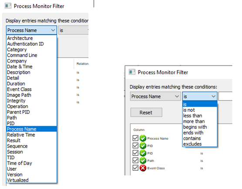Click the Process Monitor icon in left window title
Screen dimensions: 242x189
click(x=8, y=6)
